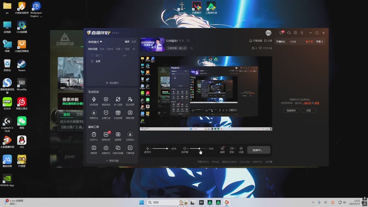The width and height of the screenshot is (368, 207).
Task: Edit the stream title 12点猛攻
Action: point(188,40)
